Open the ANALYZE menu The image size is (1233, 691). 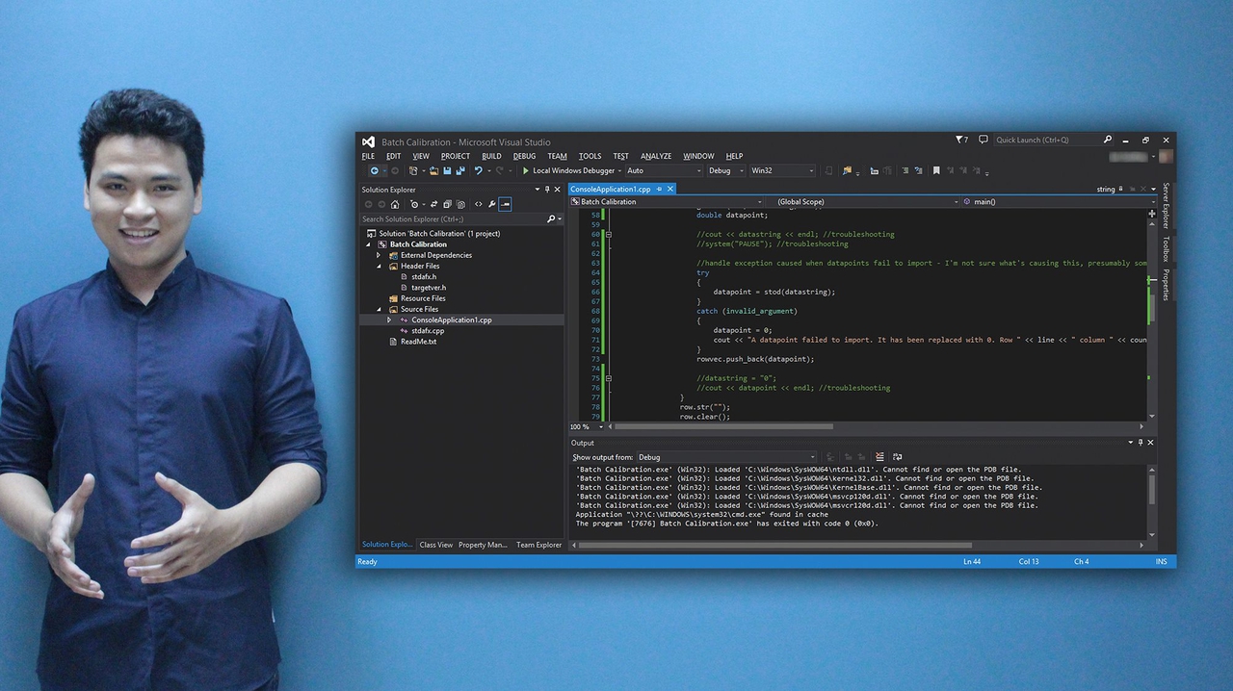click(x=656, y=156)
